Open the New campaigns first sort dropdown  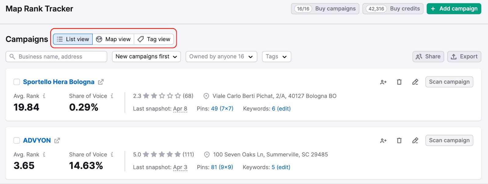pyautogui.click(x=146, y=57)
